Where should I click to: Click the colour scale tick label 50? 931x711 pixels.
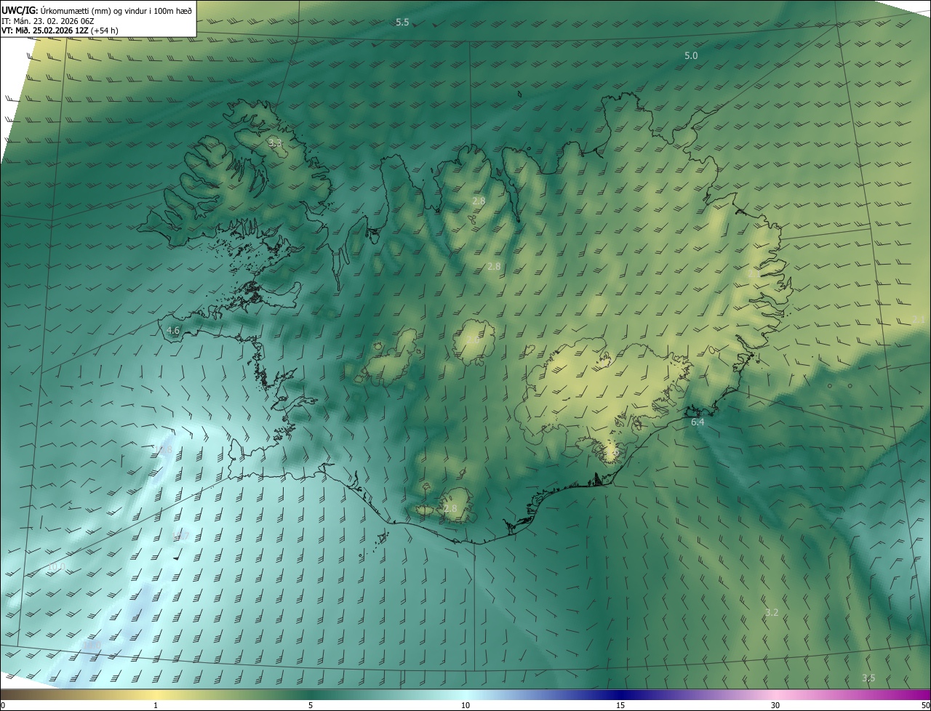pos(925,706)
